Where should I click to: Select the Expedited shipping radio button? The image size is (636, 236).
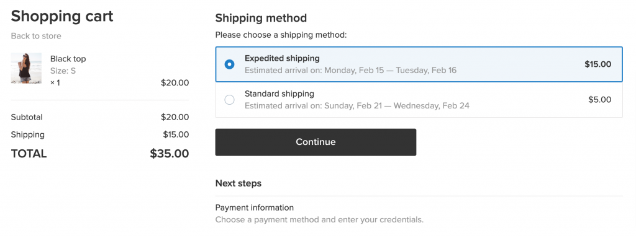[229, 64]
